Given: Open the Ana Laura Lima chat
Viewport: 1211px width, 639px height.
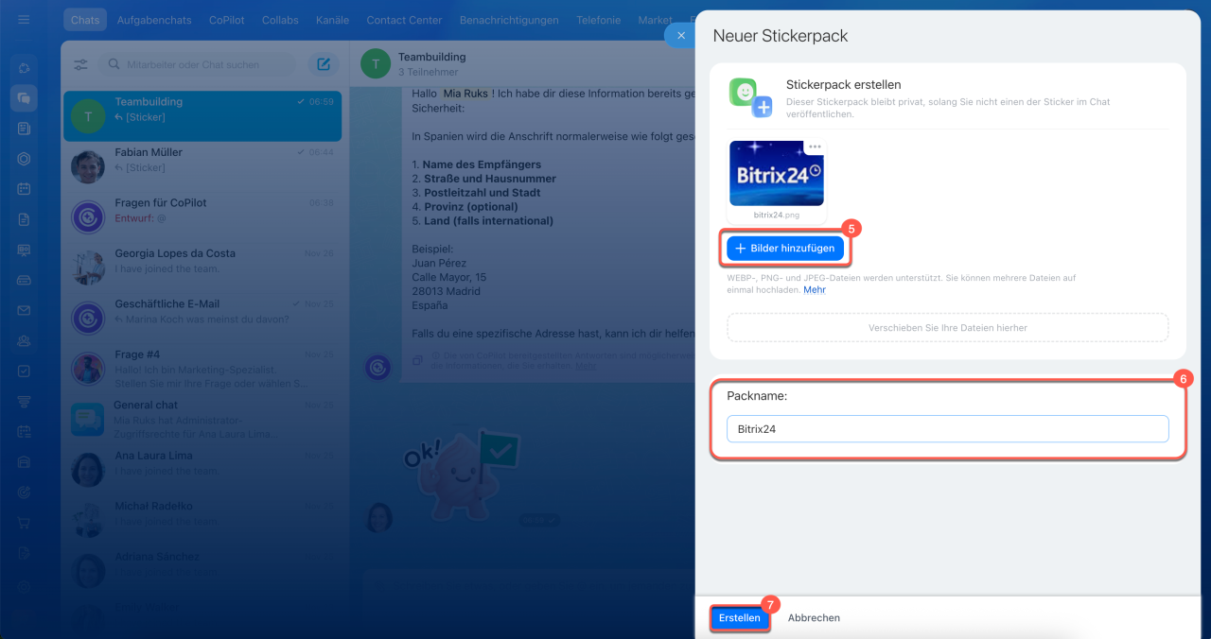Looking at the screenshot, I should click(x=202, y=470).
